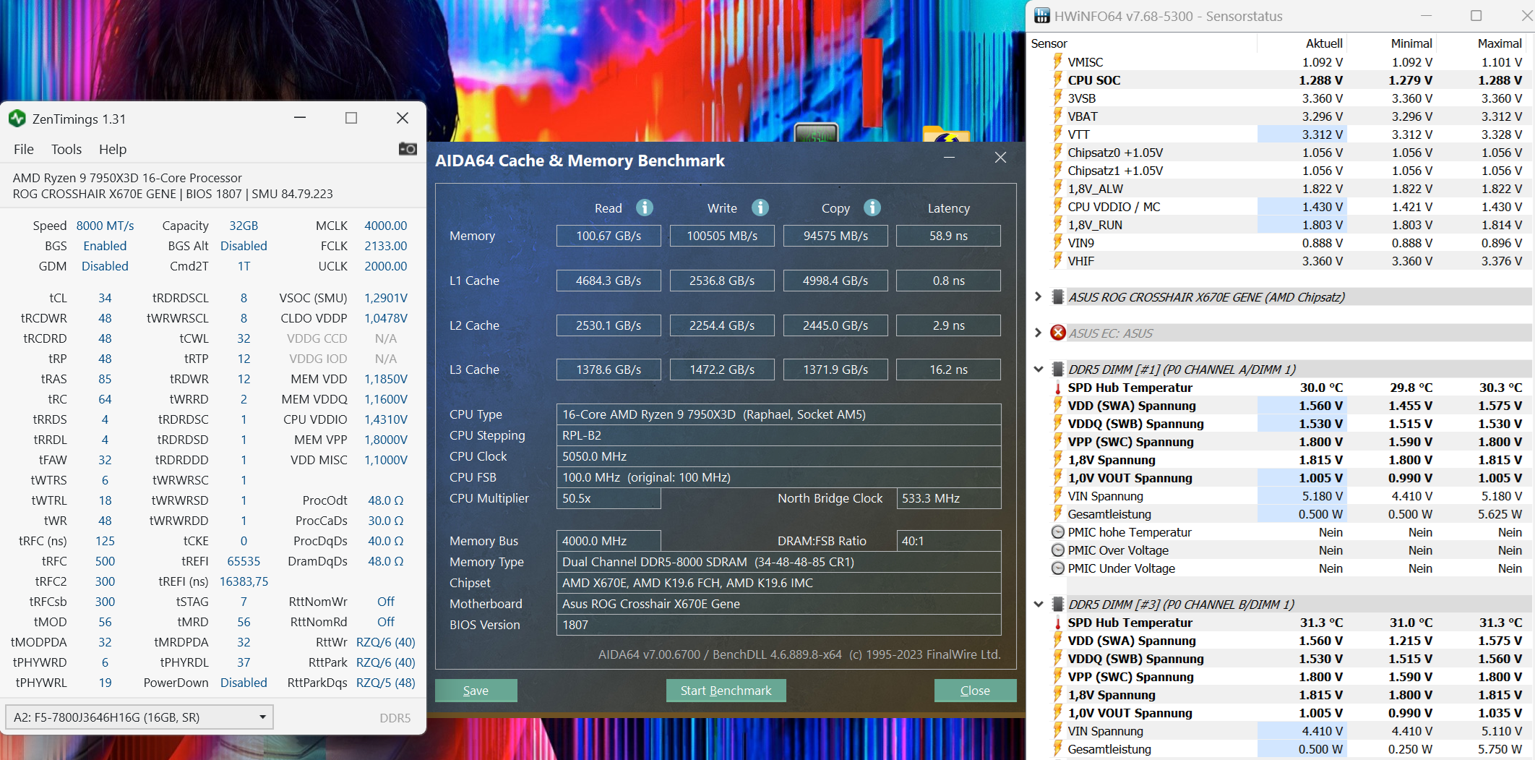Click chip icon of DDR5 DIMM [#3] group
1535x760 pixels.
pos(1058,604)
